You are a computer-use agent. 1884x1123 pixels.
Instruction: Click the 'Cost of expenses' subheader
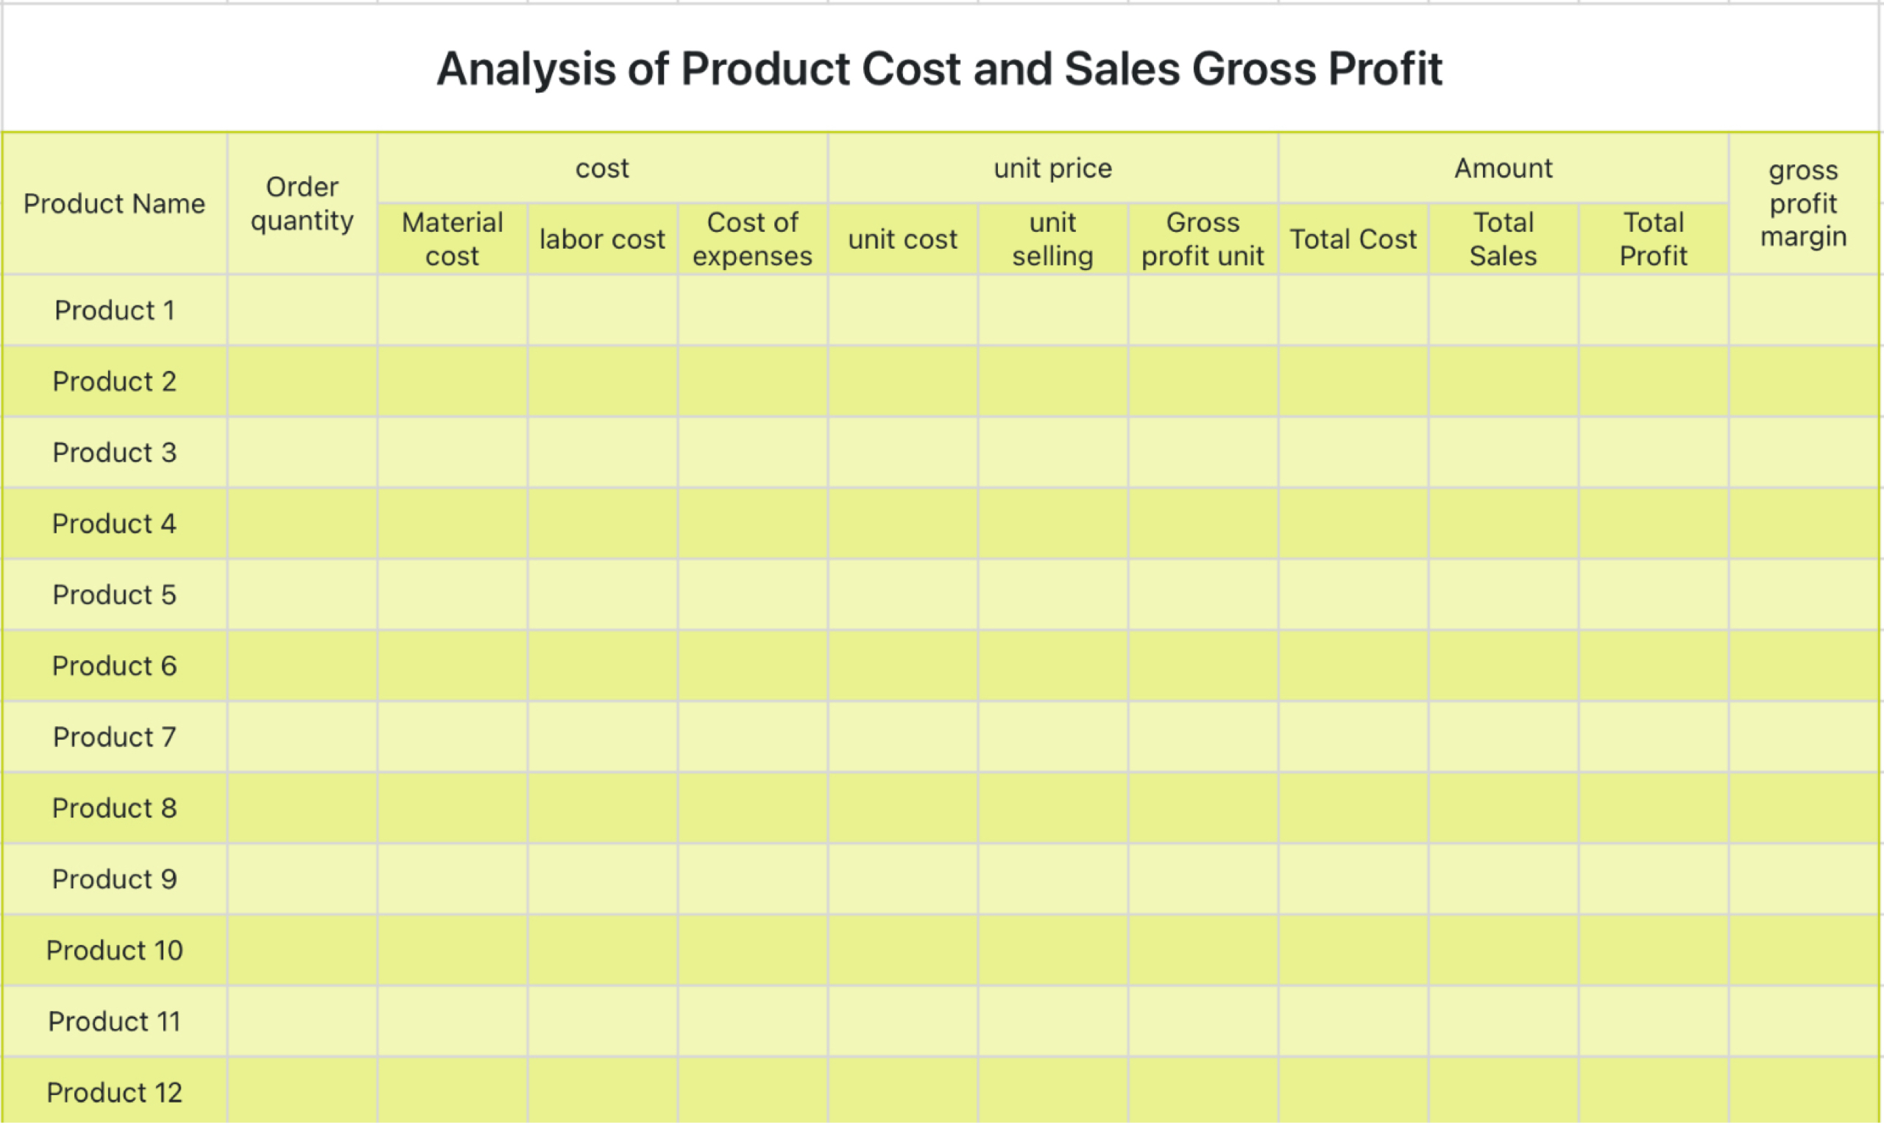(x=753, y=239)
